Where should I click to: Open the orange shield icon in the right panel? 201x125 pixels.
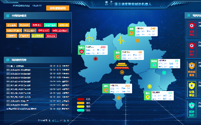192,69
